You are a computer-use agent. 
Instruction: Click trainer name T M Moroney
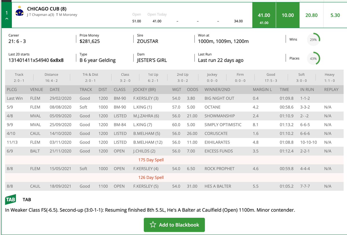(67, 15)
